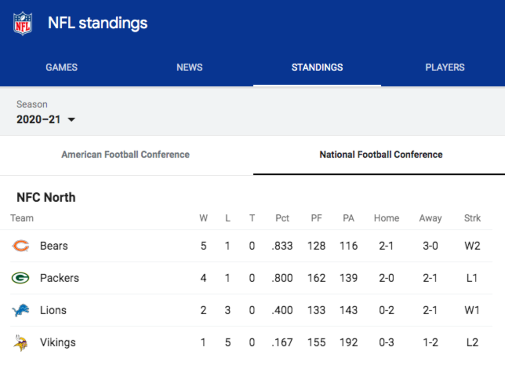Click the Strk column header

coord(472,218)
